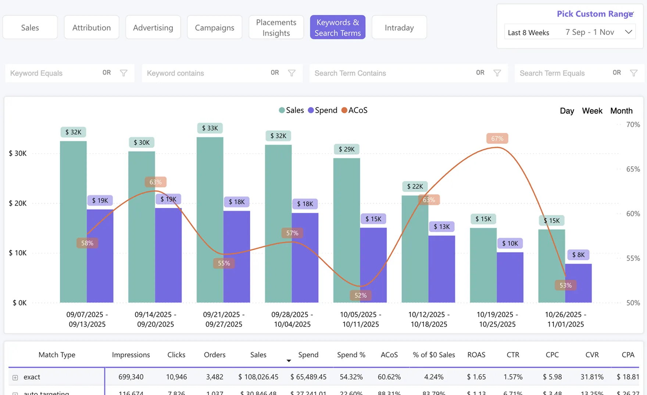Viewport: 647px width, 395px height.
Task: Sort table by CPA column
Action: click(628, 355)
